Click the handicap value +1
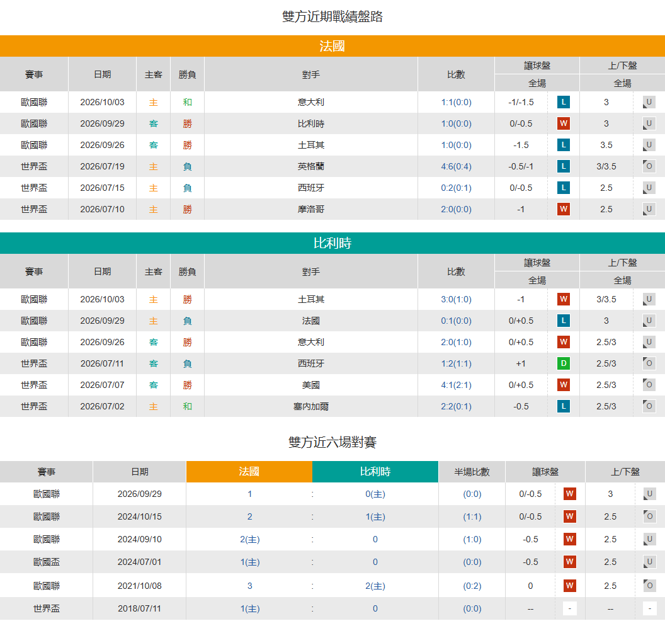The width and height of the screenshot is (665, 621). (x=521, y=363)
